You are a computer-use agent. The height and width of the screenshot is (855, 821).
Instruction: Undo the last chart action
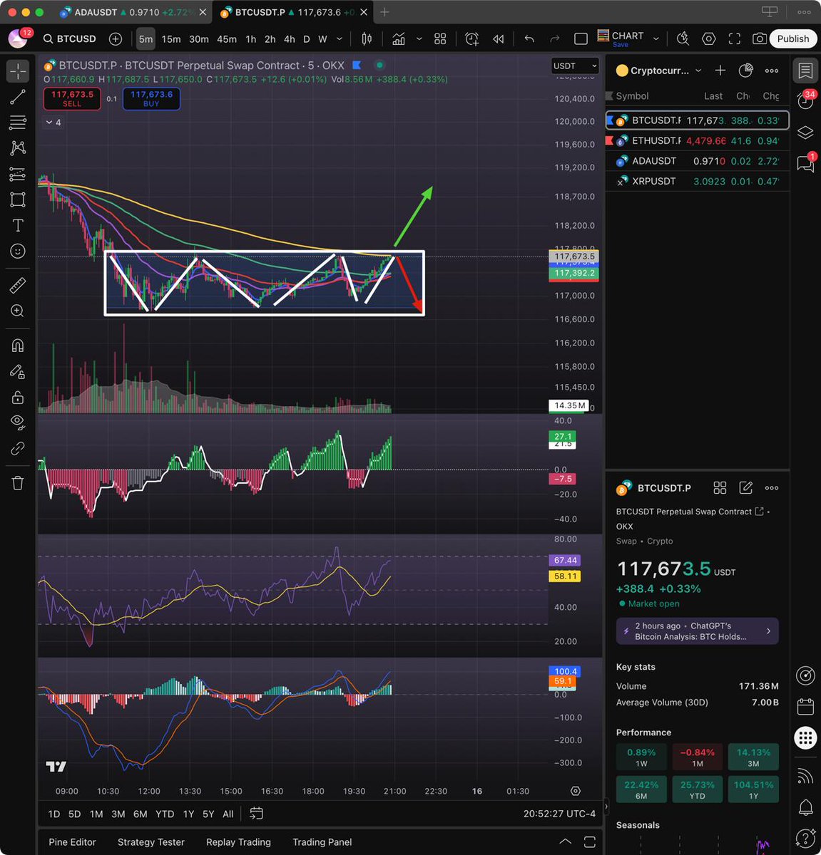click(529, 39)
